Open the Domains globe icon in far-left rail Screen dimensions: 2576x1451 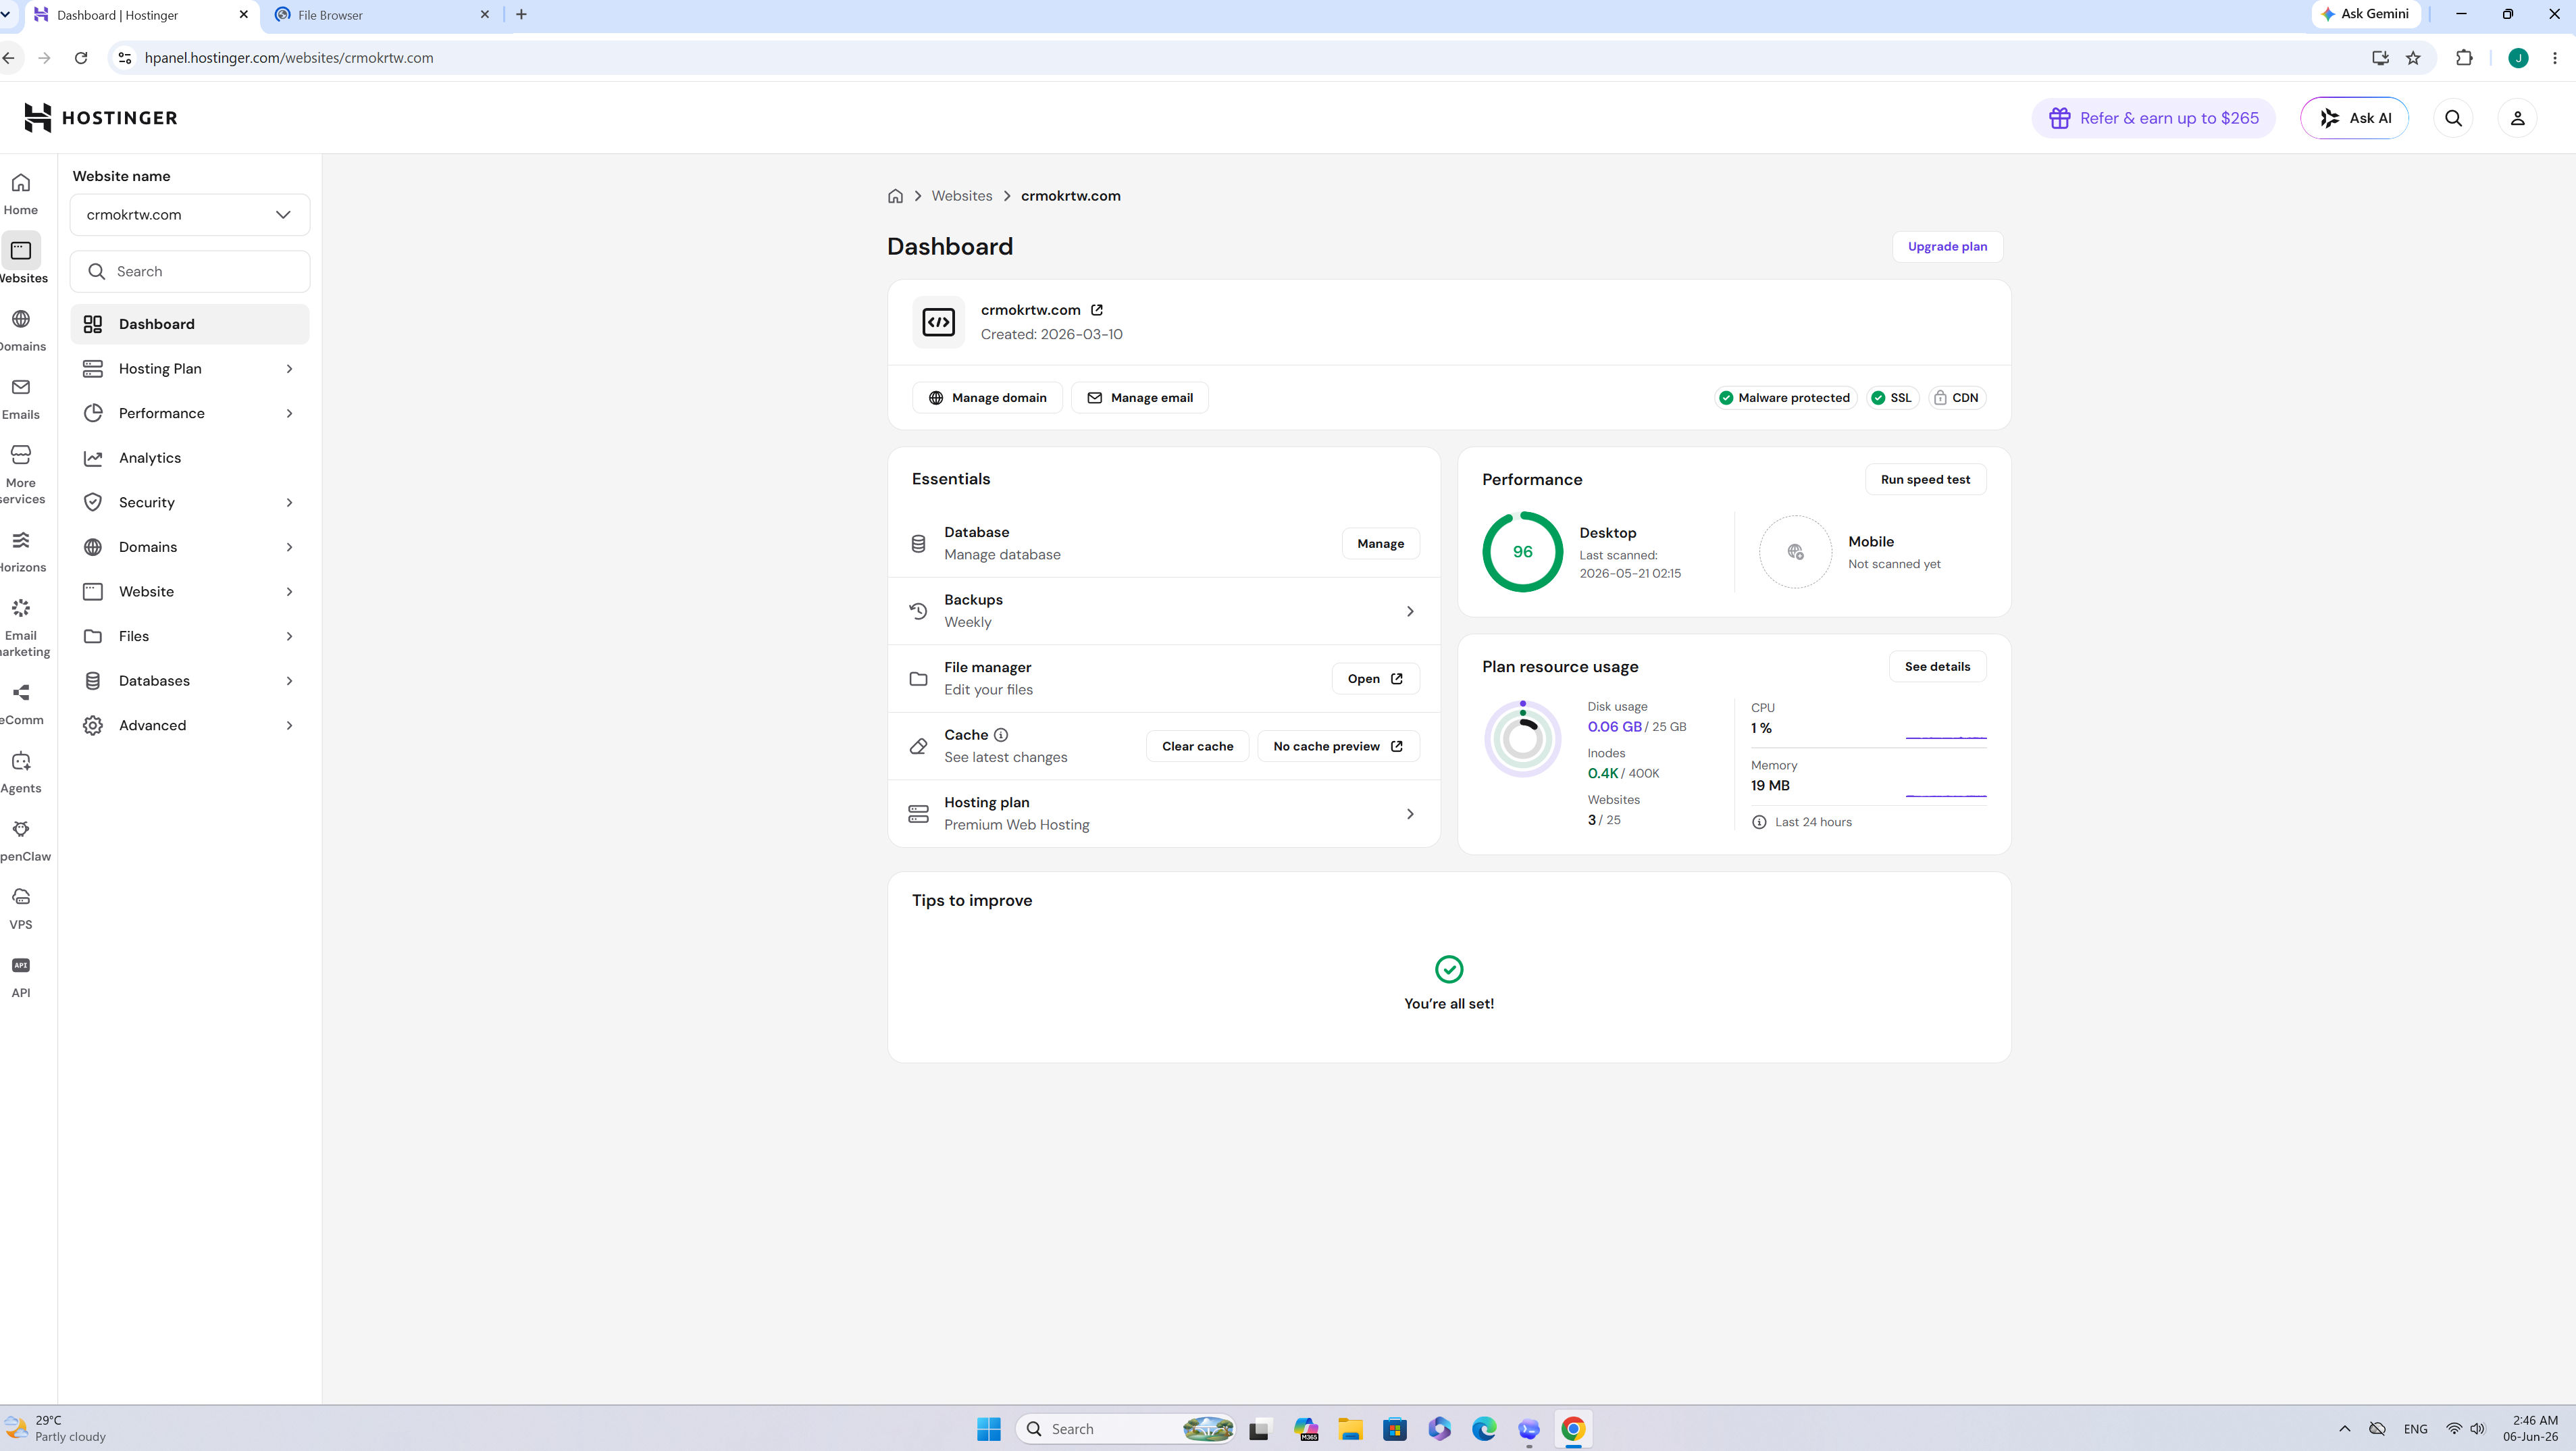click(21, 319)
